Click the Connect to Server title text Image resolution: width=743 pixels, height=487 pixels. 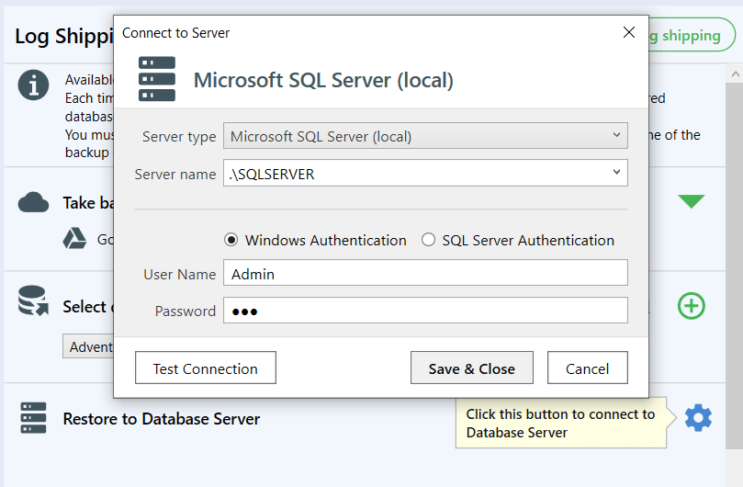(175, 33)
